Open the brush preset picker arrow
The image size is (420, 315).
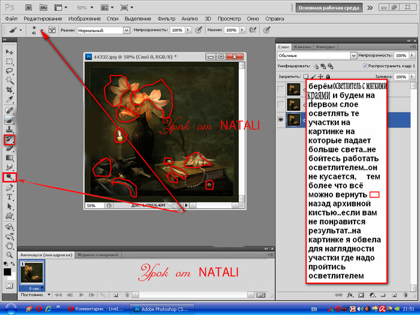(42, 30)
